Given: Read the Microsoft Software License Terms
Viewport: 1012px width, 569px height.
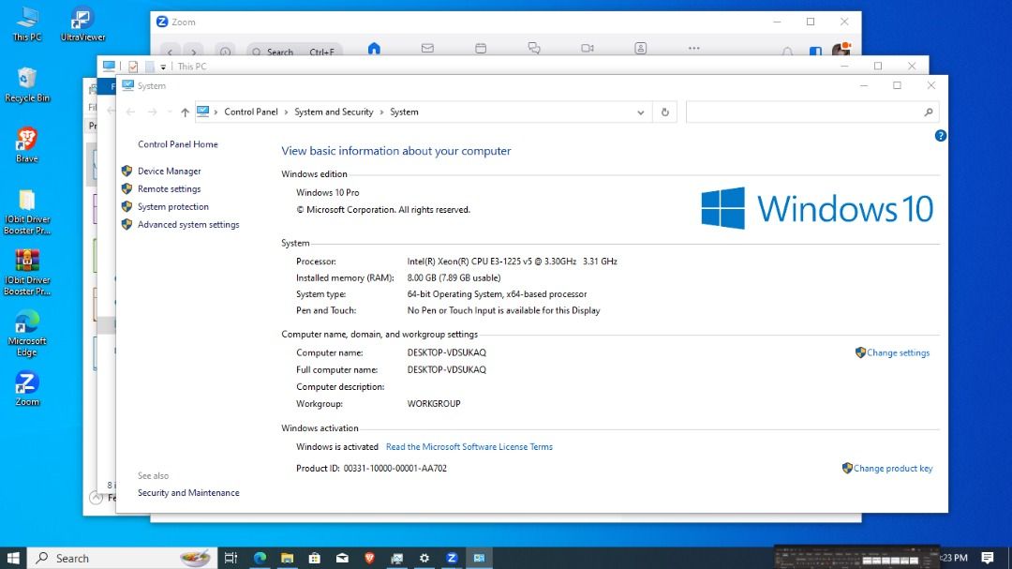Looking at the screenshot, I should 469,447.
